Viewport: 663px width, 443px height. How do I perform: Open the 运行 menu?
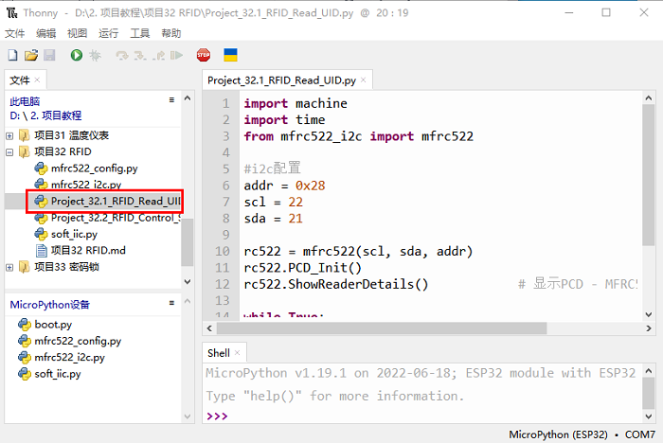(109, 33)
